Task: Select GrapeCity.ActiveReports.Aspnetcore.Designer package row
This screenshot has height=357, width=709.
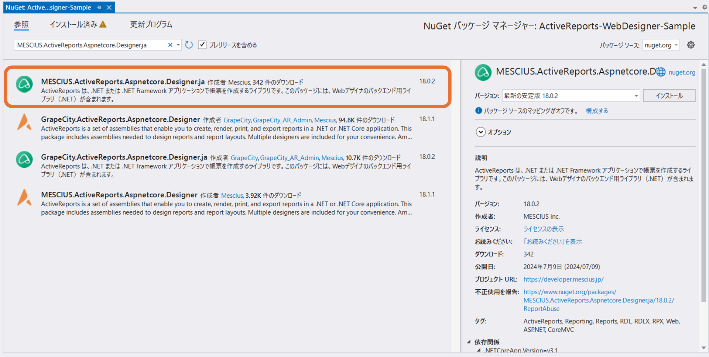Action: point(228,128)
